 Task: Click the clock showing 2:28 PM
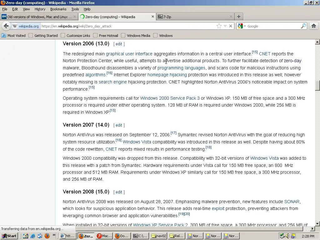pyautogui.click(x=308, y=236)
